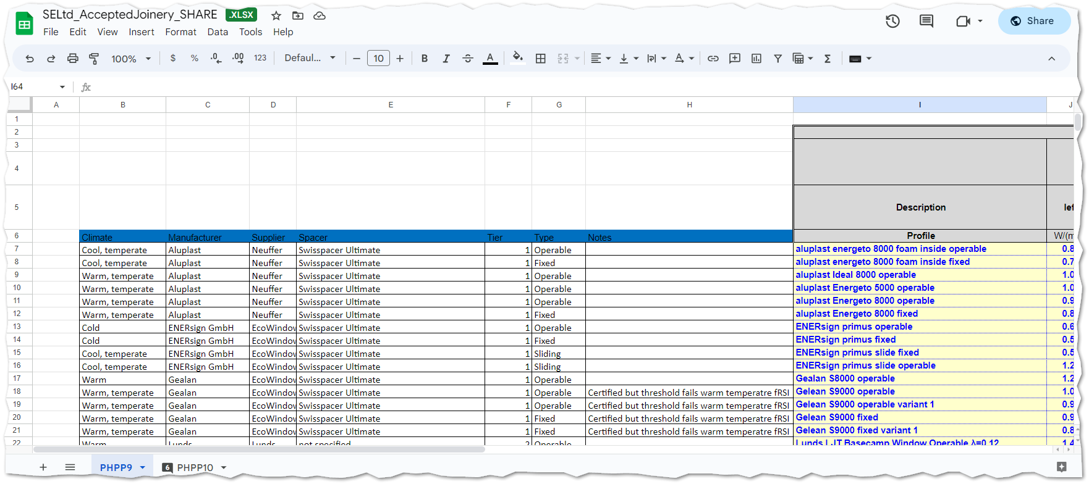Open the Tools menu
This screenshot has width=1089, height=484.
(x=251, y=32)
